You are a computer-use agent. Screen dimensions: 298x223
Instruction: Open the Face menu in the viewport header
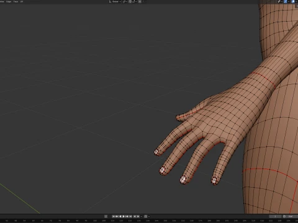coord(16,1)
